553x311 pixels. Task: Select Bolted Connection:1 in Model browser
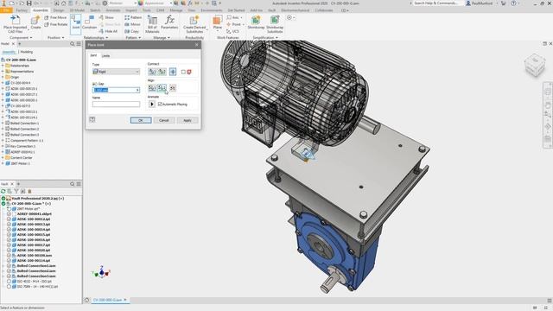click(24, 123)
